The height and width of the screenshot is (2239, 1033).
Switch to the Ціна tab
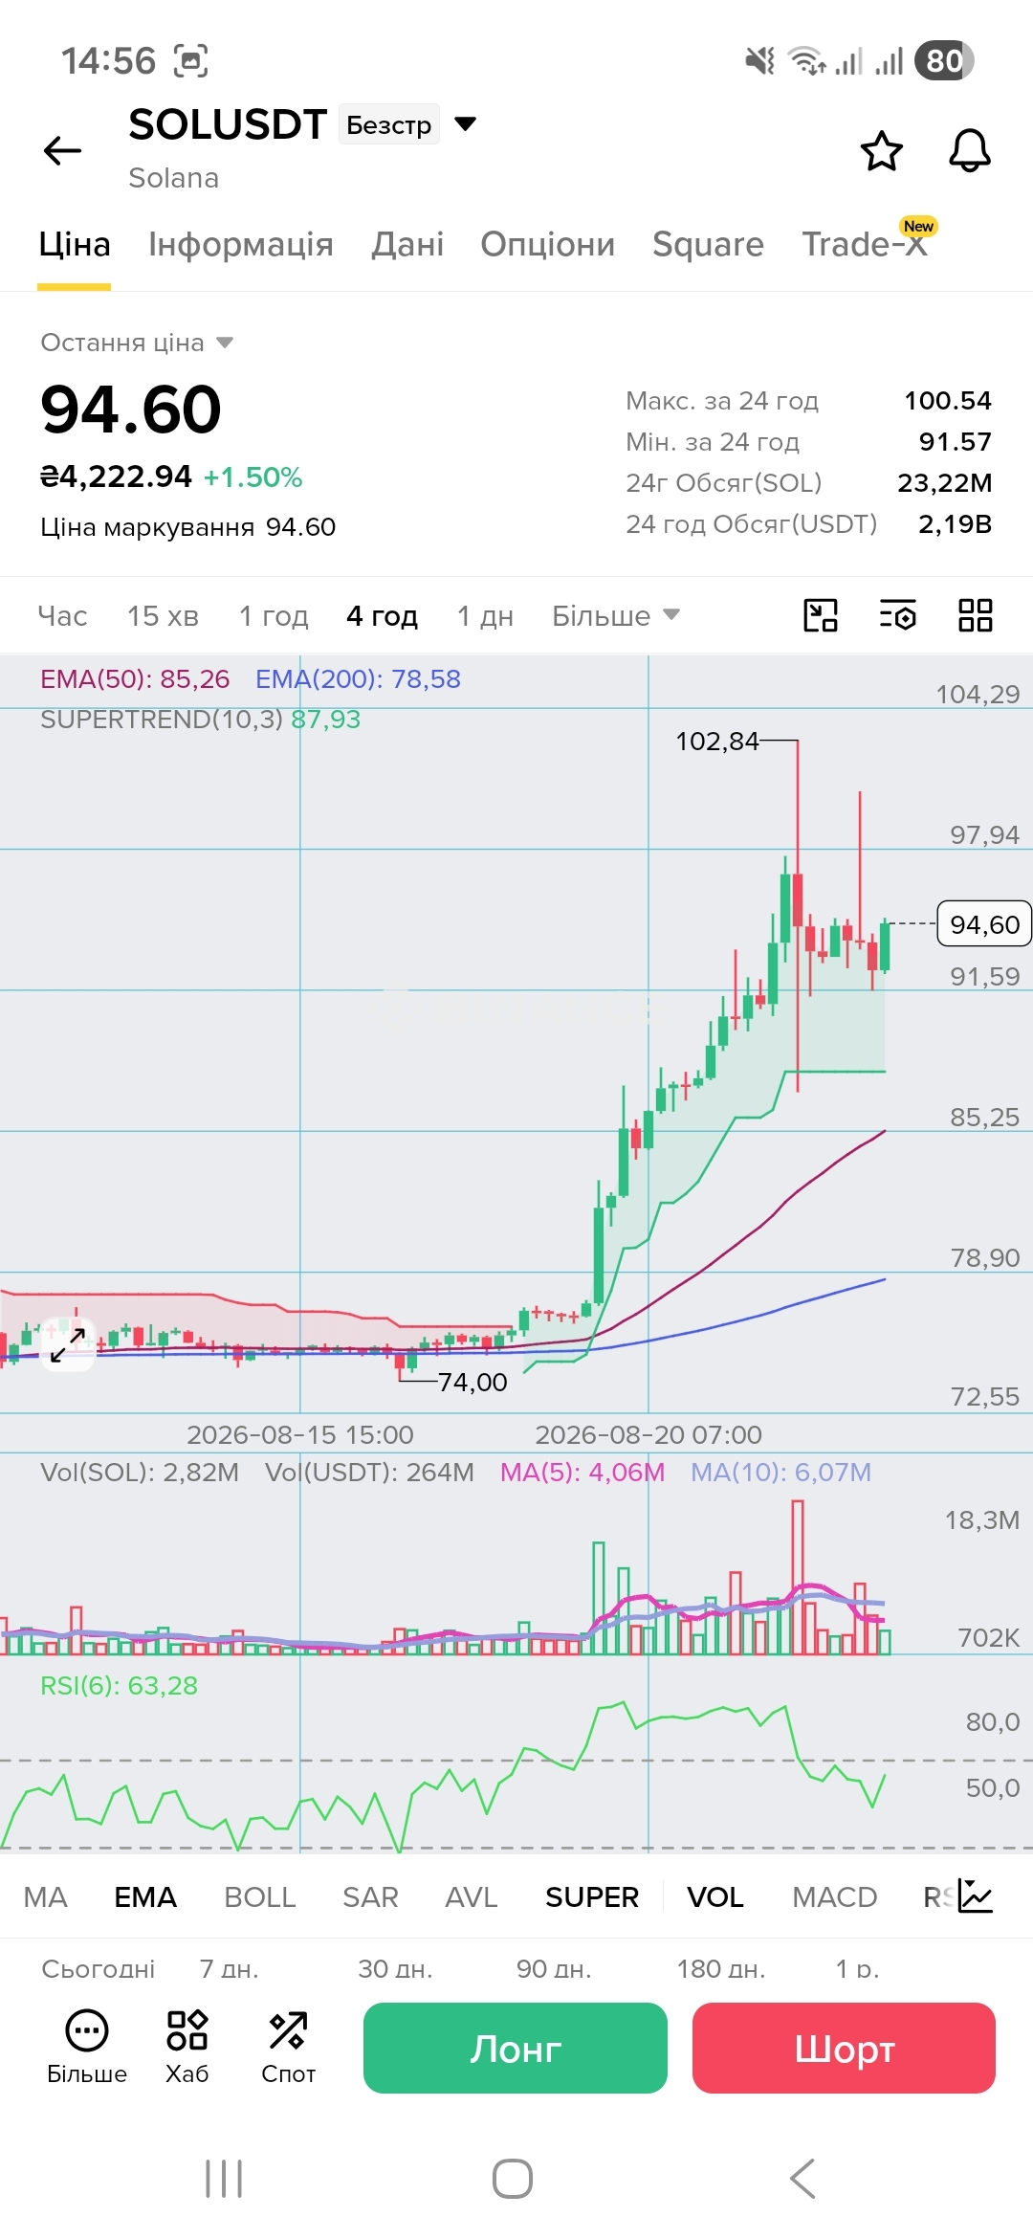75,245
